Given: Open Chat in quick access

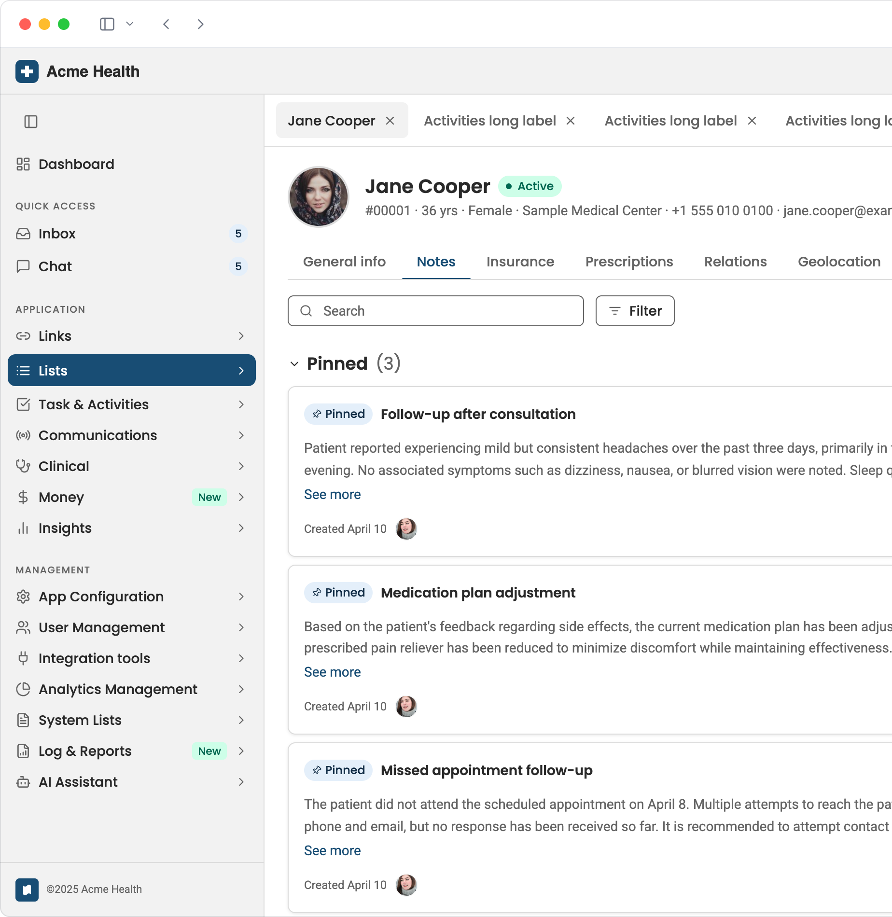Looking at the screenshot, I should coord(131,266).
